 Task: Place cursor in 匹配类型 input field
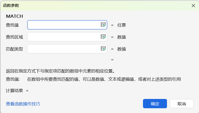pos(63,49)
